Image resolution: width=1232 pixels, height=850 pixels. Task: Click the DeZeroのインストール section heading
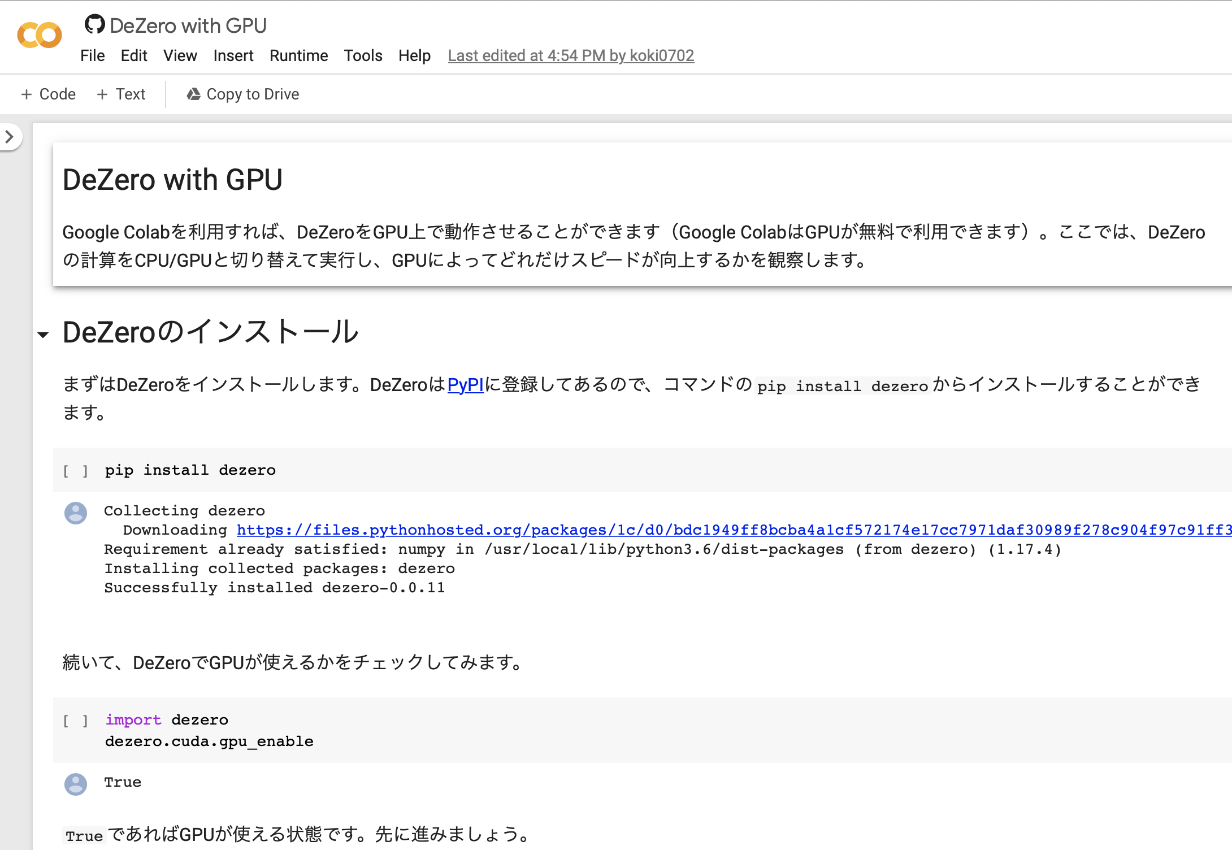pyautogui.click(x=210, y=332)
